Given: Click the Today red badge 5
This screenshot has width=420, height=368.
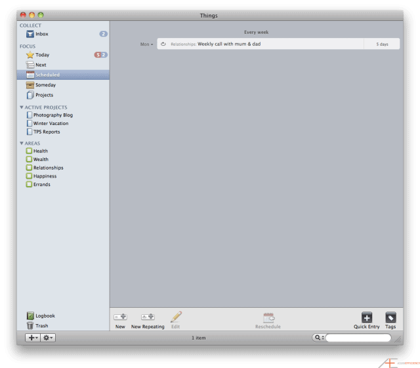Looking at the screenshot, I should [x=98, y=55].
